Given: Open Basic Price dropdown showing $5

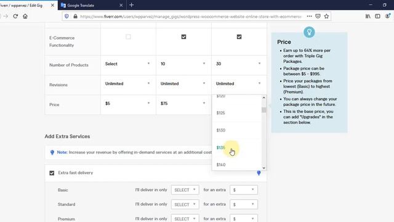Looking at the screenshot, I should pos(128,104).
